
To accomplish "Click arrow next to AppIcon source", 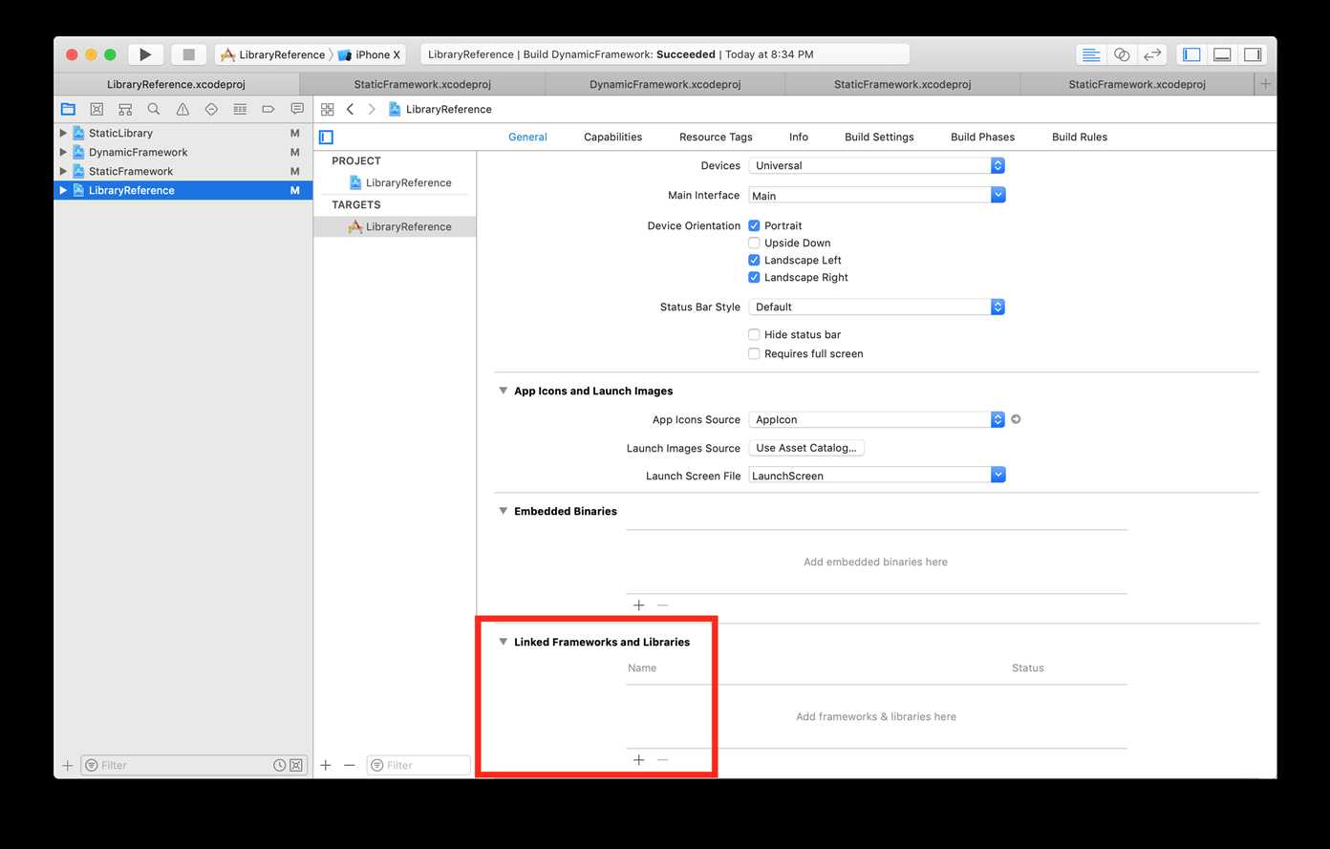I will click(x=1016, y=419).
